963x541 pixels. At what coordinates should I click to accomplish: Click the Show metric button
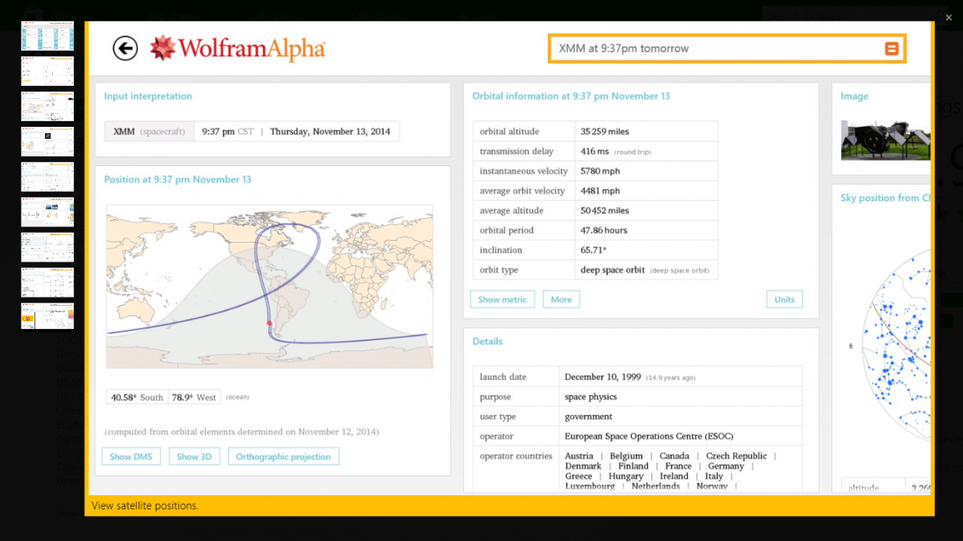[502, 299]
